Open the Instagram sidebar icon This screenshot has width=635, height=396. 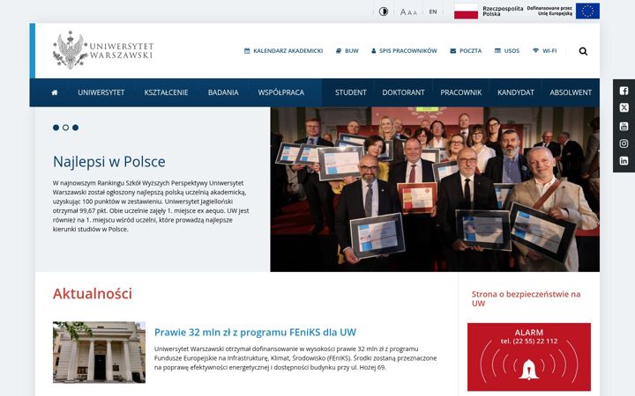click(x=624, y=143)
